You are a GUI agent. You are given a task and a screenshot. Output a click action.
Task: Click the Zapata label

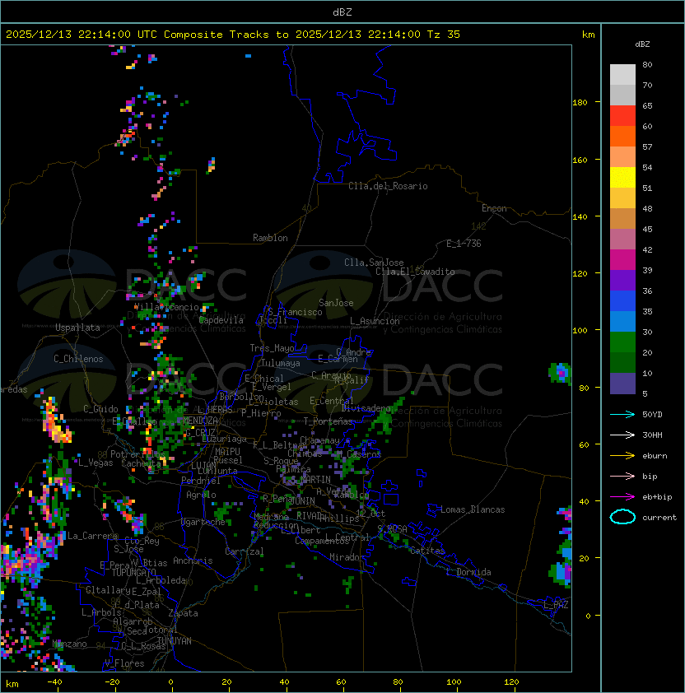coord(183,613)
